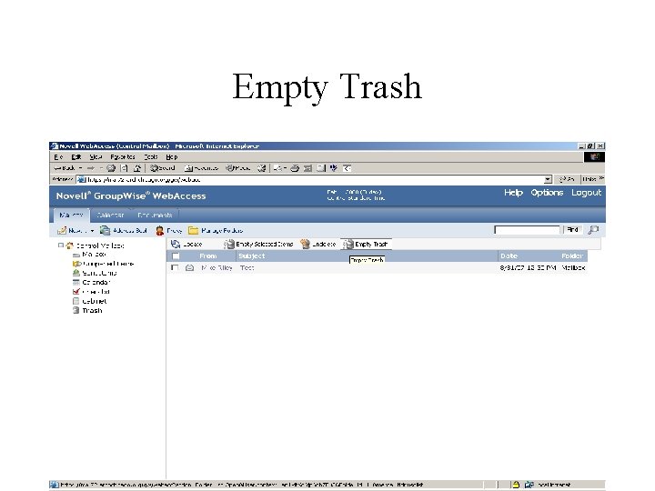Click the browser Forward arrow
The image size is (655, 491).
91,168
